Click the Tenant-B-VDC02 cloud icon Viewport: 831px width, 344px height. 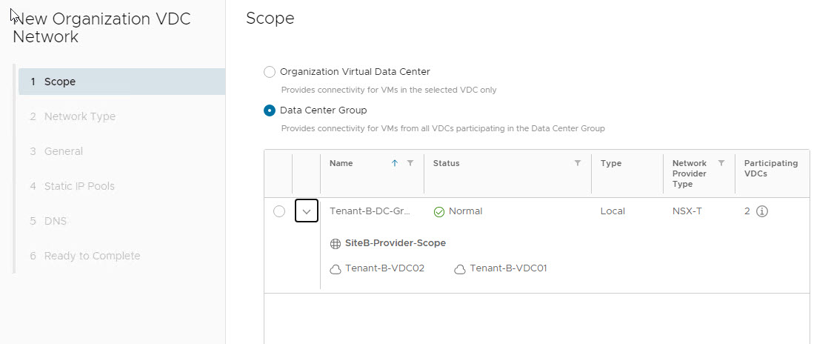336,269
